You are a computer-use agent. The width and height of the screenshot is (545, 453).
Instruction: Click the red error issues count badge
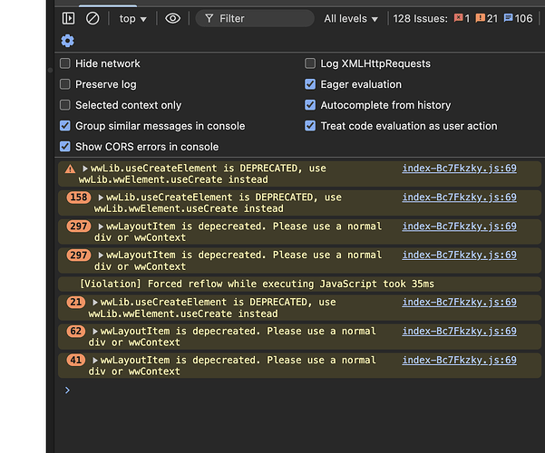(x=462, y=18)
